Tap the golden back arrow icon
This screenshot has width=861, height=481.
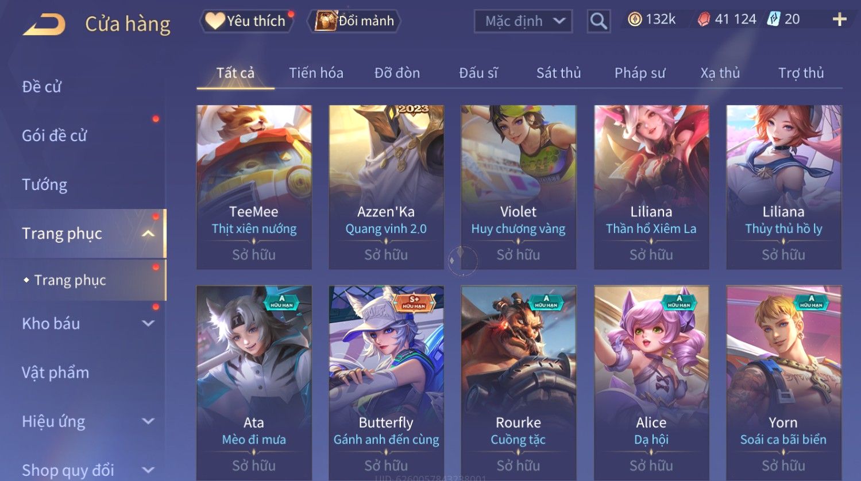coord(44,24)
